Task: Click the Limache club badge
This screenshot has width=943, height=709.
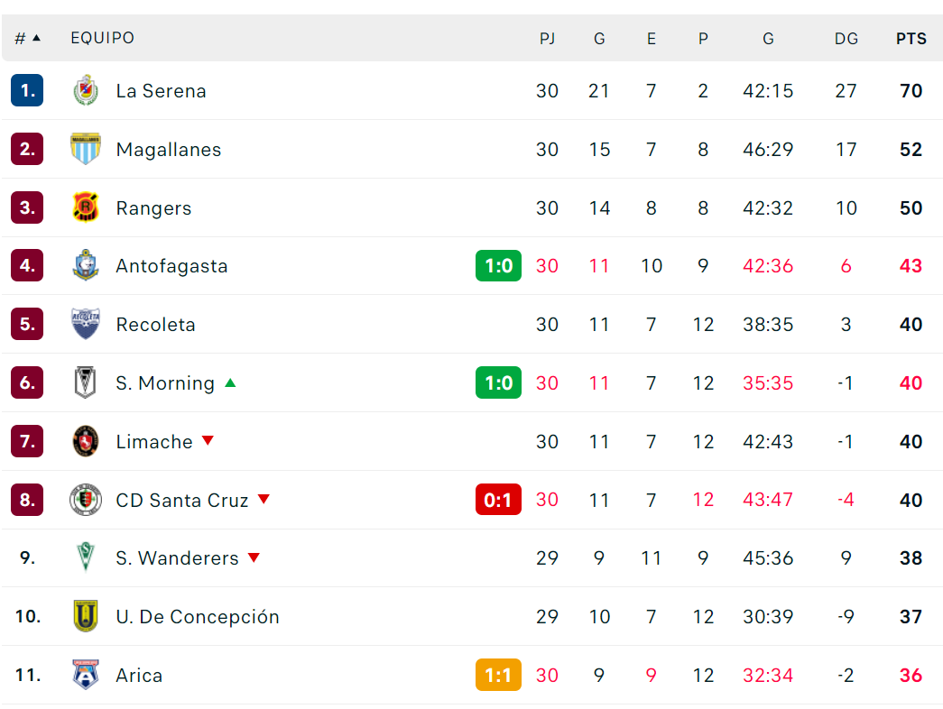Action: pyautogui.click(x=86, y=441)
